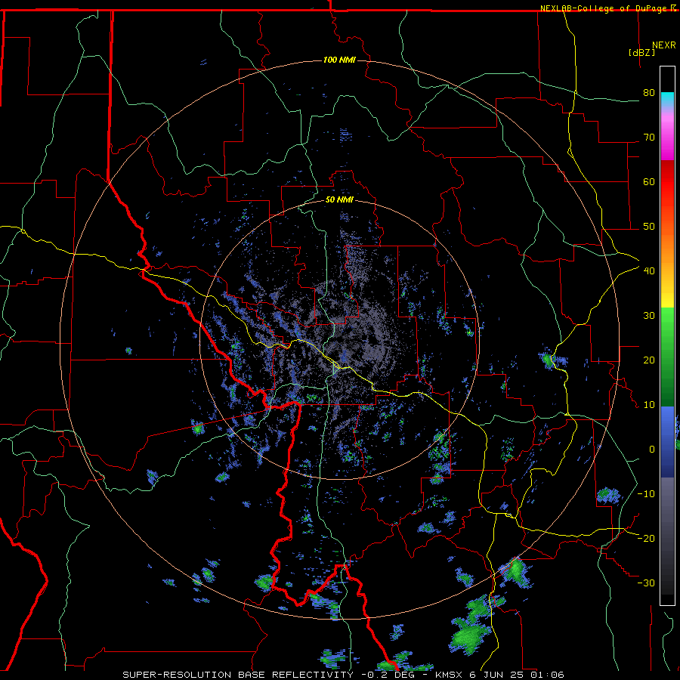Pick the magenta-pink segment of color bar

667,137
